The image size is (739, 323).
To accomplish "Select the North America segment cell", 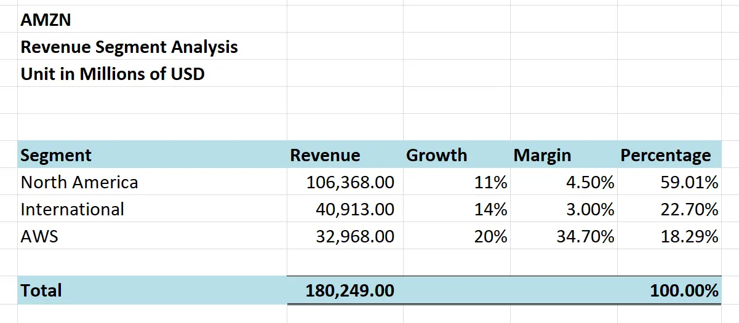I will point(152,181).
